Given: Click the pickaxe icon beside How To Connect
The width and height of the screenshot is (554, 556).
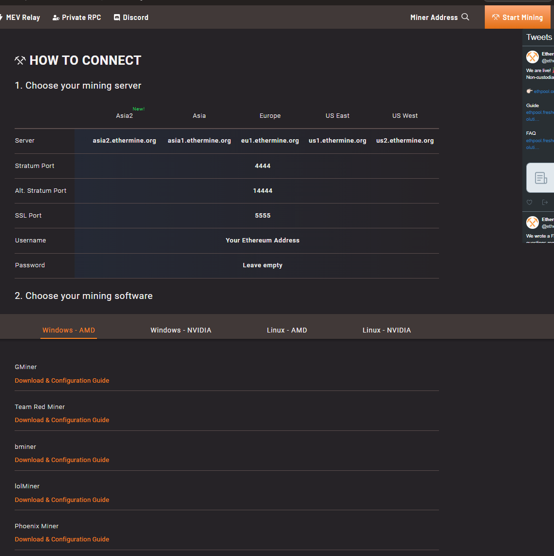Looking at the screenshot, I should (x=20, y=60).
